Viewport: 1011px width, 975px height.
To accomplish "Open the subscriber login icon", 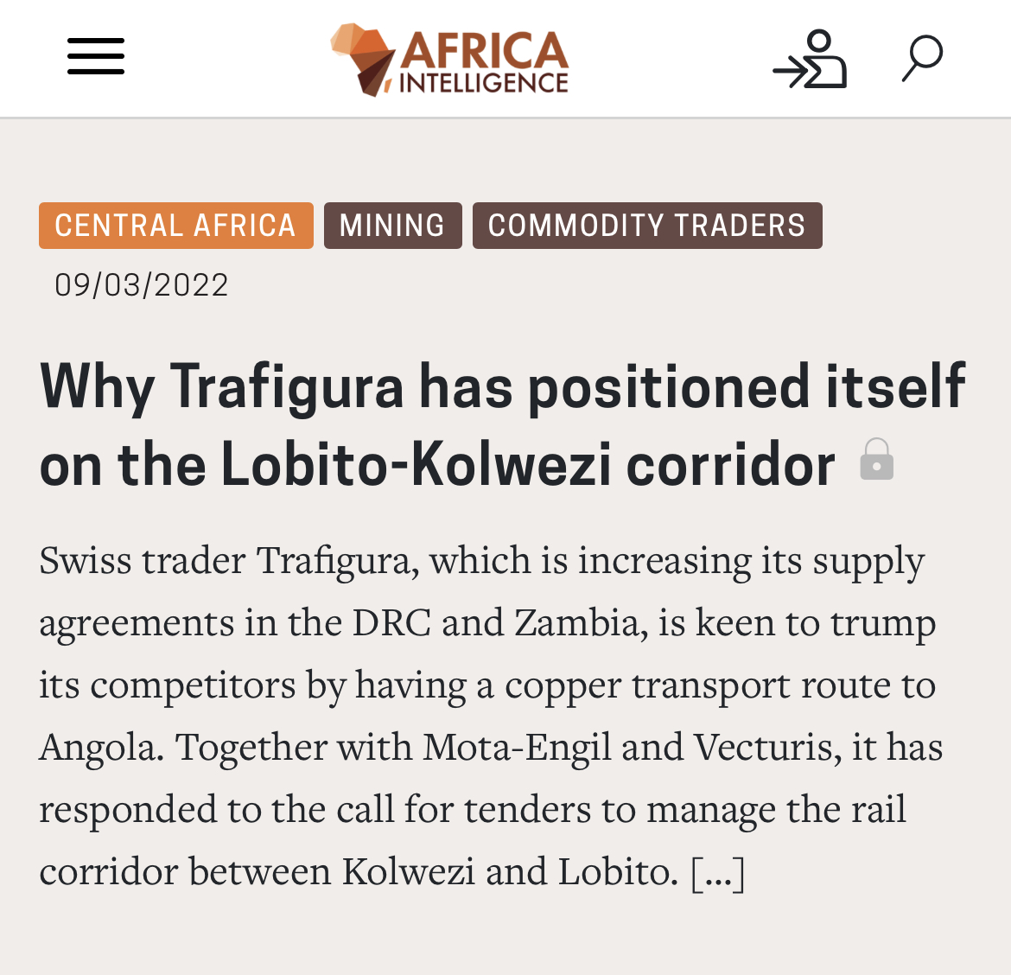I will [x=810, y=59].
